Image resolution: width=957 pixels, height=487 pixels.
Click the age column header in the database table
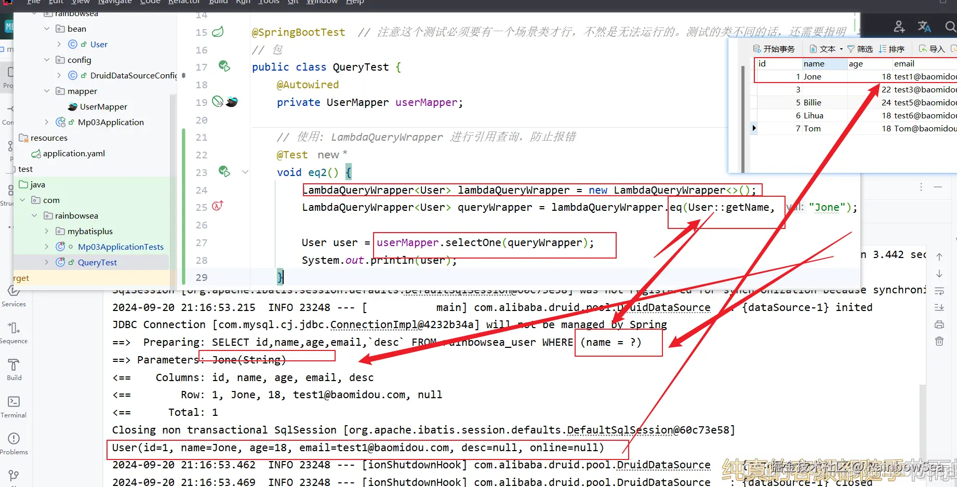coord(869,64)
